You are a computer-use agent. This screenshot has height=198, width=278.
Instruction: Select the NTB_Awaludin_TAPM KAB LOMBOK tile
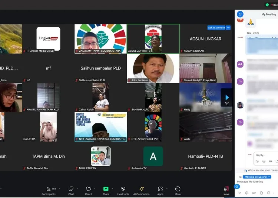(100, 127)
